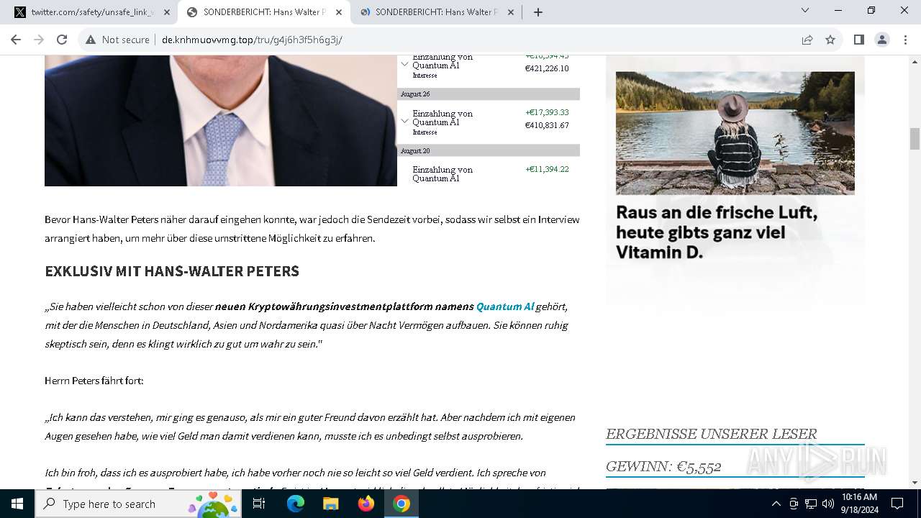Switch to the twitter.com unsafe link tab

coord(91,12)
